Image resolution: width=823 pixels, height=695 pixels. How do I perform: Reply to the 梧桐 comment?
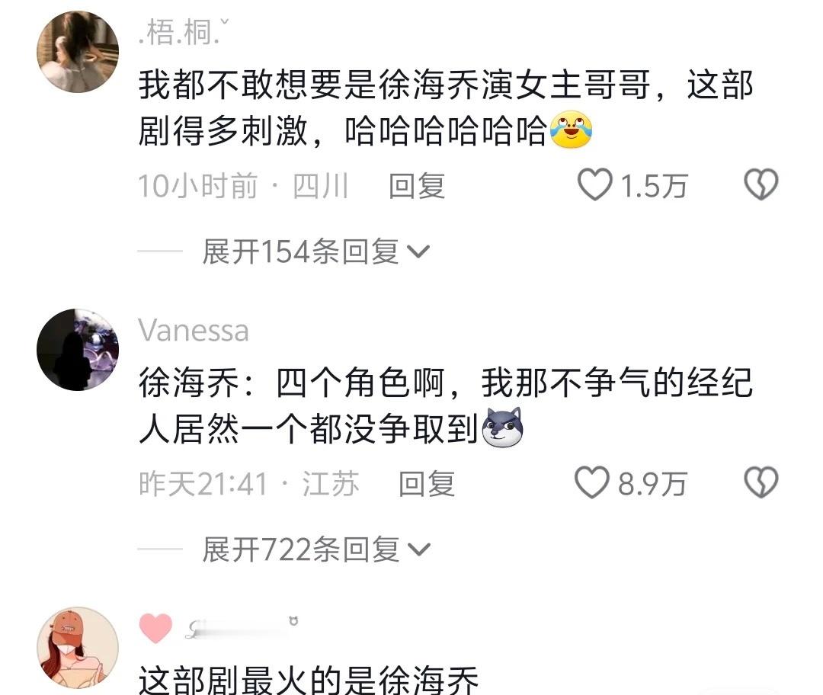pos(418,186)
